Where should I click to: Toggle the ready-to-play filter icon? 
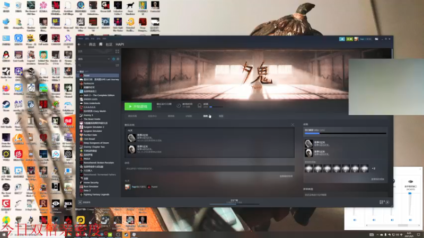[x=118, y=59]
